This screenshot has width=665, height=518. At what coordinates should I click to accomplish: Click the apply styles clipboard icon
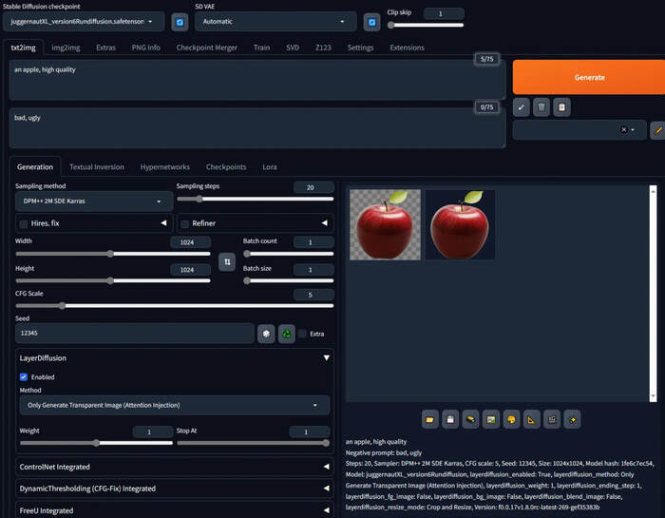point(561,107)
